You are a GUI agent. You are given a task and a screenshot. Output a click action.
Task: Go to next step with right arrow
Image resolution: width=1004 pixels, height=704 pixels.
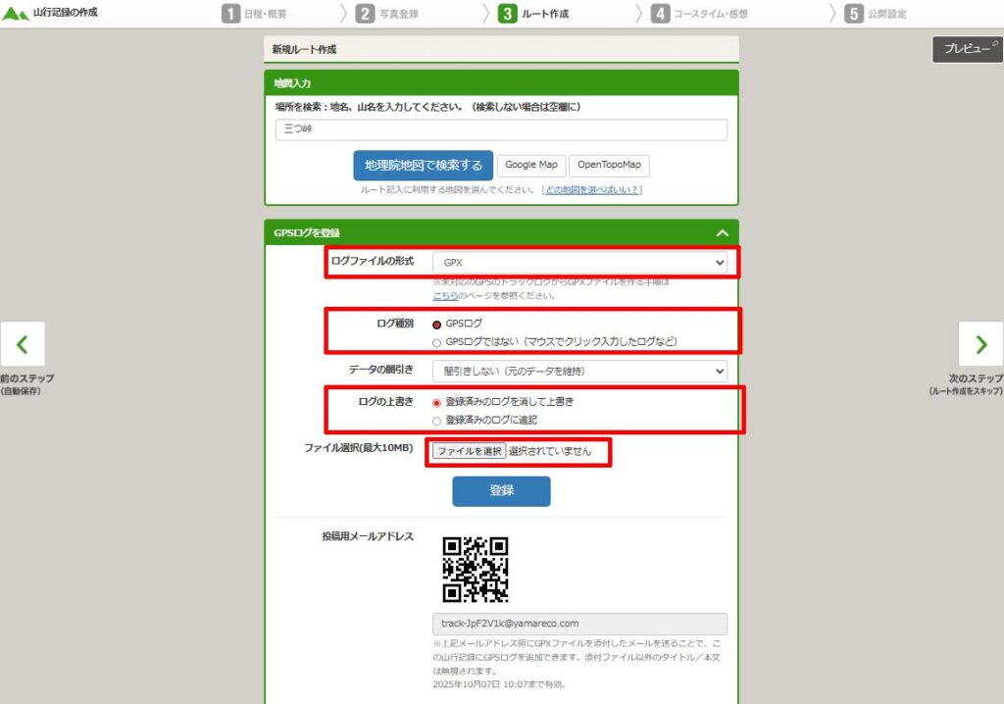click(980, 344)
